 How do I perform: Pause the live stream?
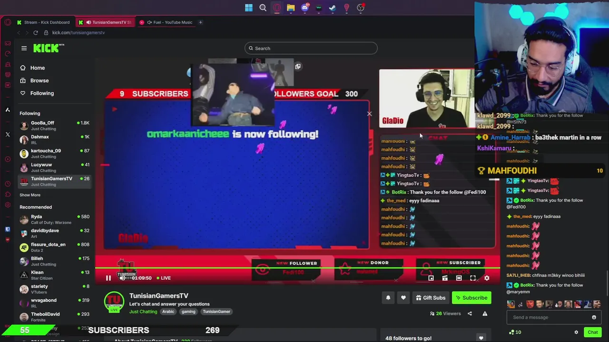coord(108,278)
